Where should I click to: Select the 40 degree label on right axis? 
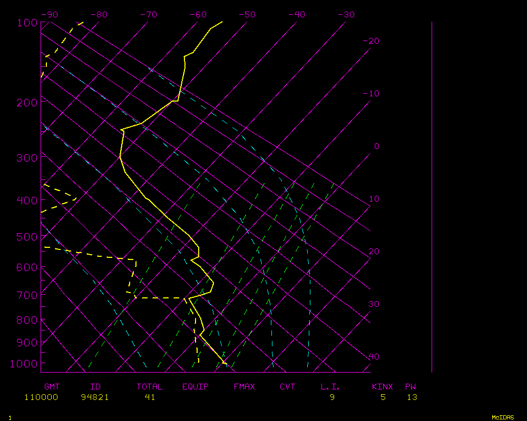(x=374, y=357)
